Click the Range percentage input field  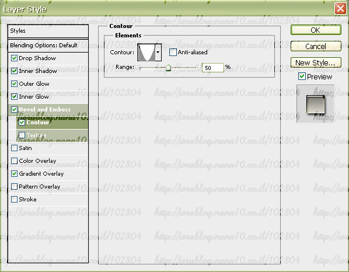click(x=213, y=68)
